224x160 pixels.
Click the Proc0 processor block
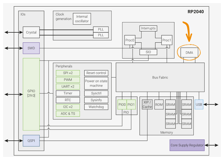(130, 40)
